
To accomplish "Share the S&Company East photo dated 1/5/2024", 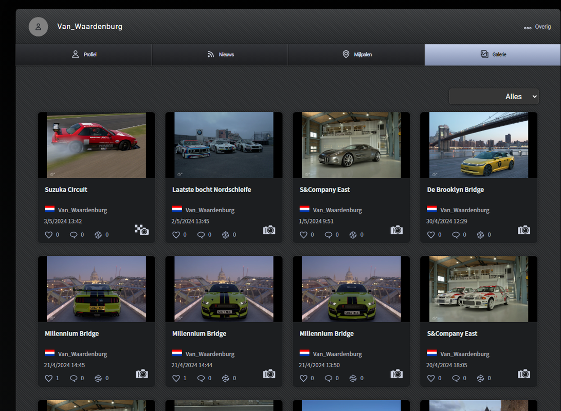I will (353, 235).
